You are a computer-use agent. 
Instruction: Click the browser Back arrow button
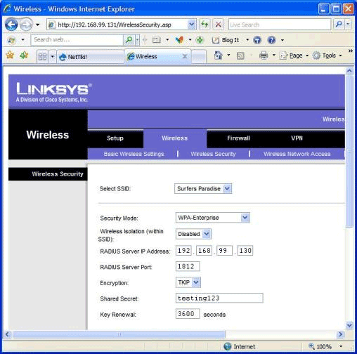[11, 25]
